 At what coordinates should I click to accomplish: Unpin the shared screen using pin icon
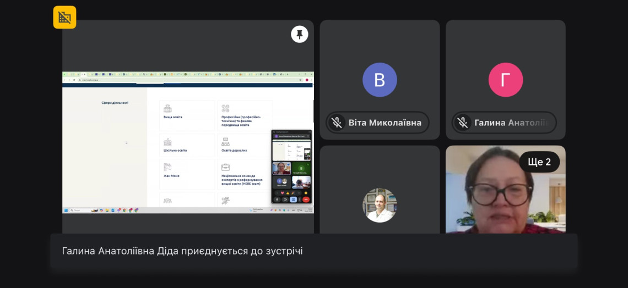[x=299, y=35]
